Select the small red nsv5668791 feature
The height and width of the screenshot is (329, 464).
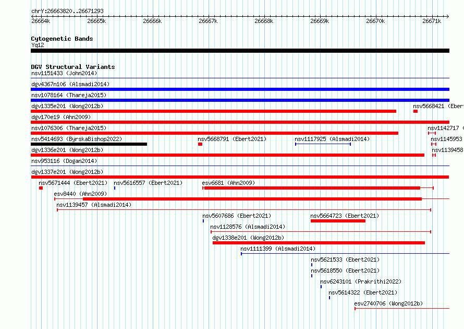[x=200, y=144]
